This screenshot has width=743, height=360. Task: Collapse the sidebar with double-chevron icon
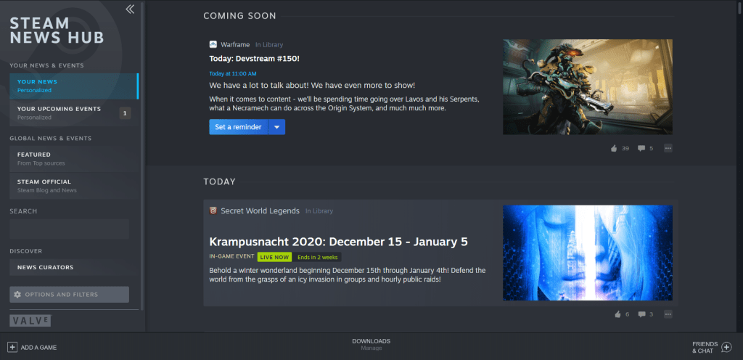coord(130,9)
